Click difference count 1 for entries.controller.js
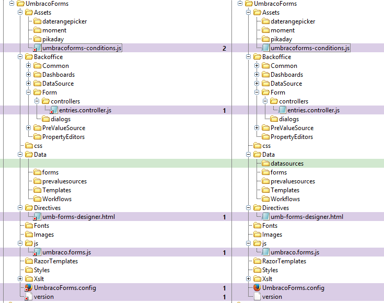 (224, 110)
